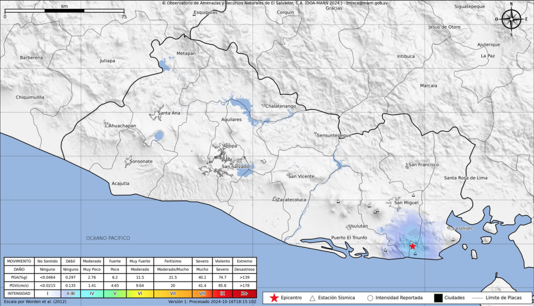Screen dimensions: 534x306
Task: Click the compass rose north indicator
Action: click(x=511, y=20)
